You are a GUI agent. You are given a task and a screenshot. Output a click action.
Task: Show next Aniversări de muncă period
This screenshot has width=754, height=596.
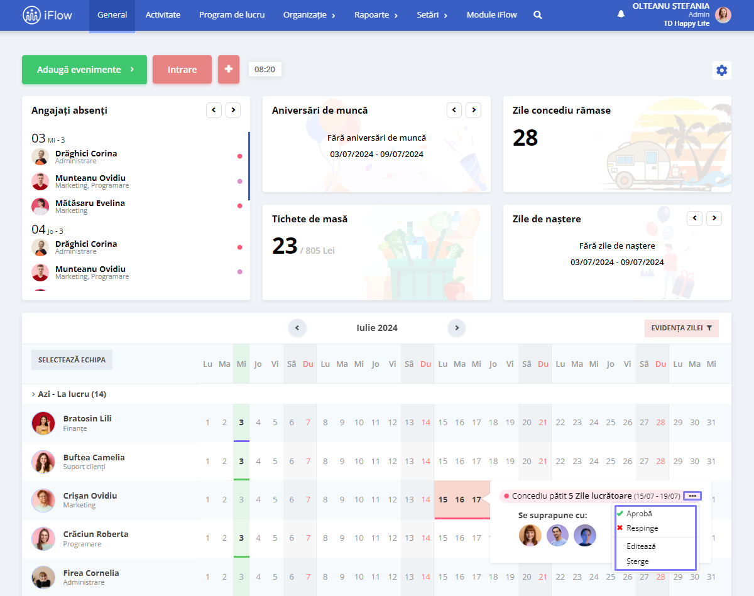pyautogui.click(x=473, y=110)
